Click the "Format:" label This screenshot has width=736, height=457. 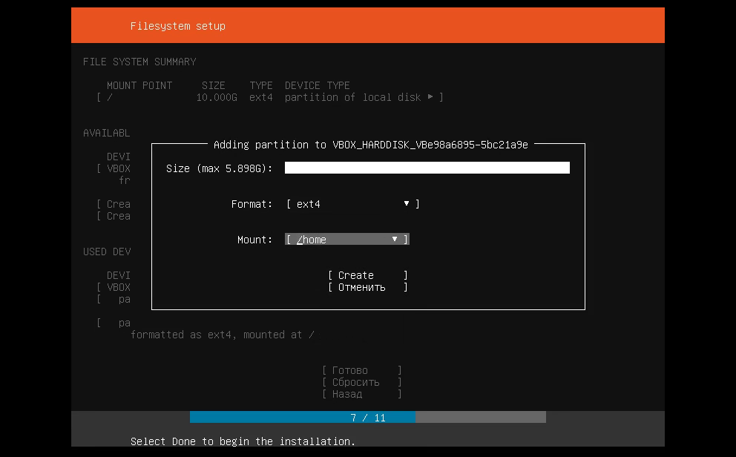[x=252, y=204]
